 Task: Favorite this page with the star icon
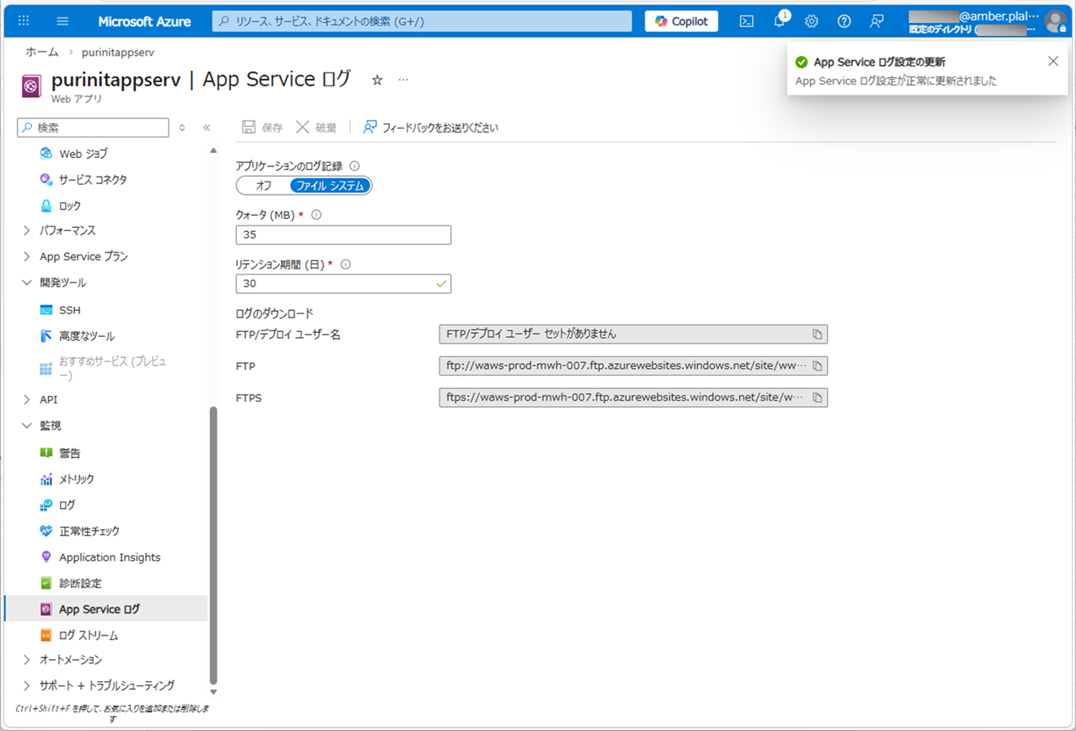click(377, 80)
